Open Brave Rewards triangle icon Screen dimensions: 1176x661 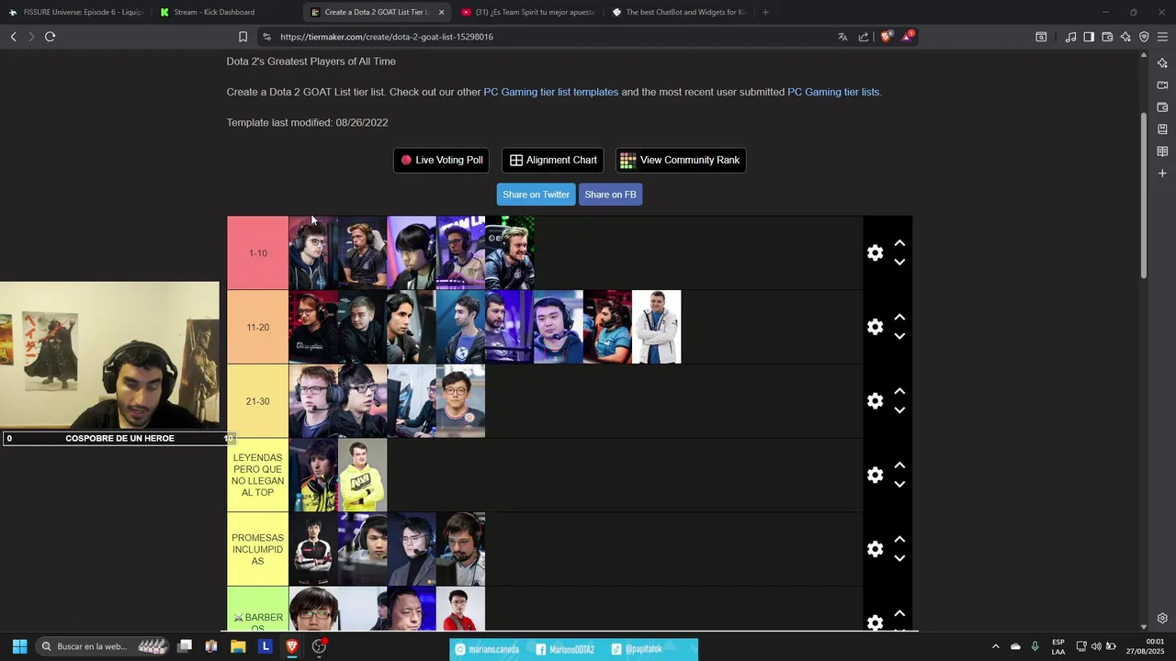tap(908, 37)
